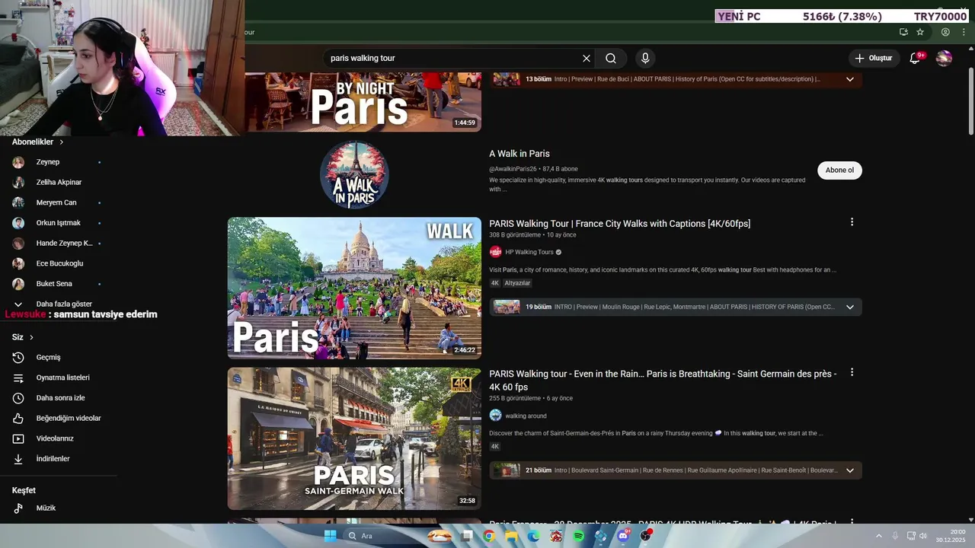Open the Zeliha Akpinar subscription
The height and width of the screenshot is (548, 975).
[x=58, y=183]
